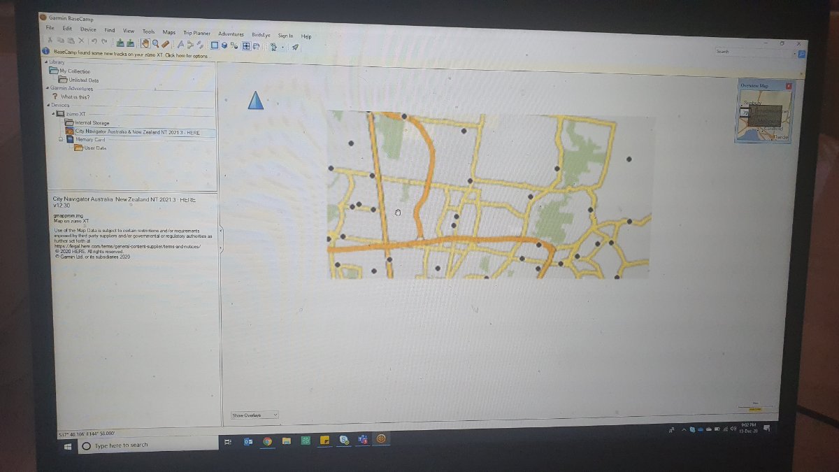839x472 pixels.
Task: Collapse the zūmo XT device node
Action: click(x=54, y=113)
